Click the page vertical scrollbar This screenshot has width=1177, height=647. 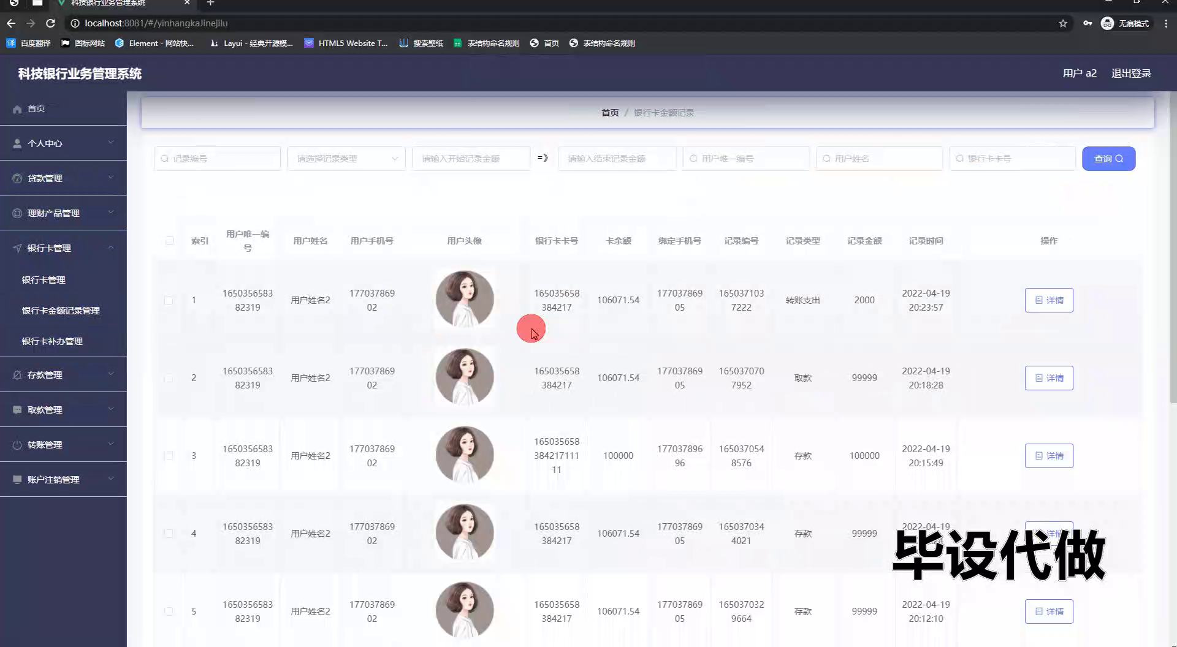(x=1173, y=248)
